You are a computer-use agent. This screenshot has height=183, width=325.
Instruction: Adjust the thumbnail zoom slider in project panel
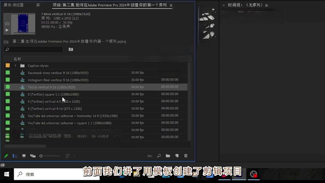pos(50,156)
